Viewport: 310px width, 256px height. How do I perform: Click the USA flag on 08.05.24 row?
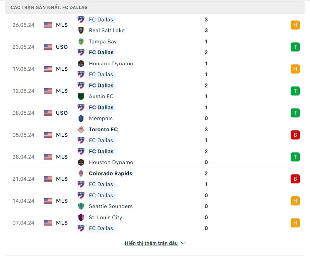[48, 113]
